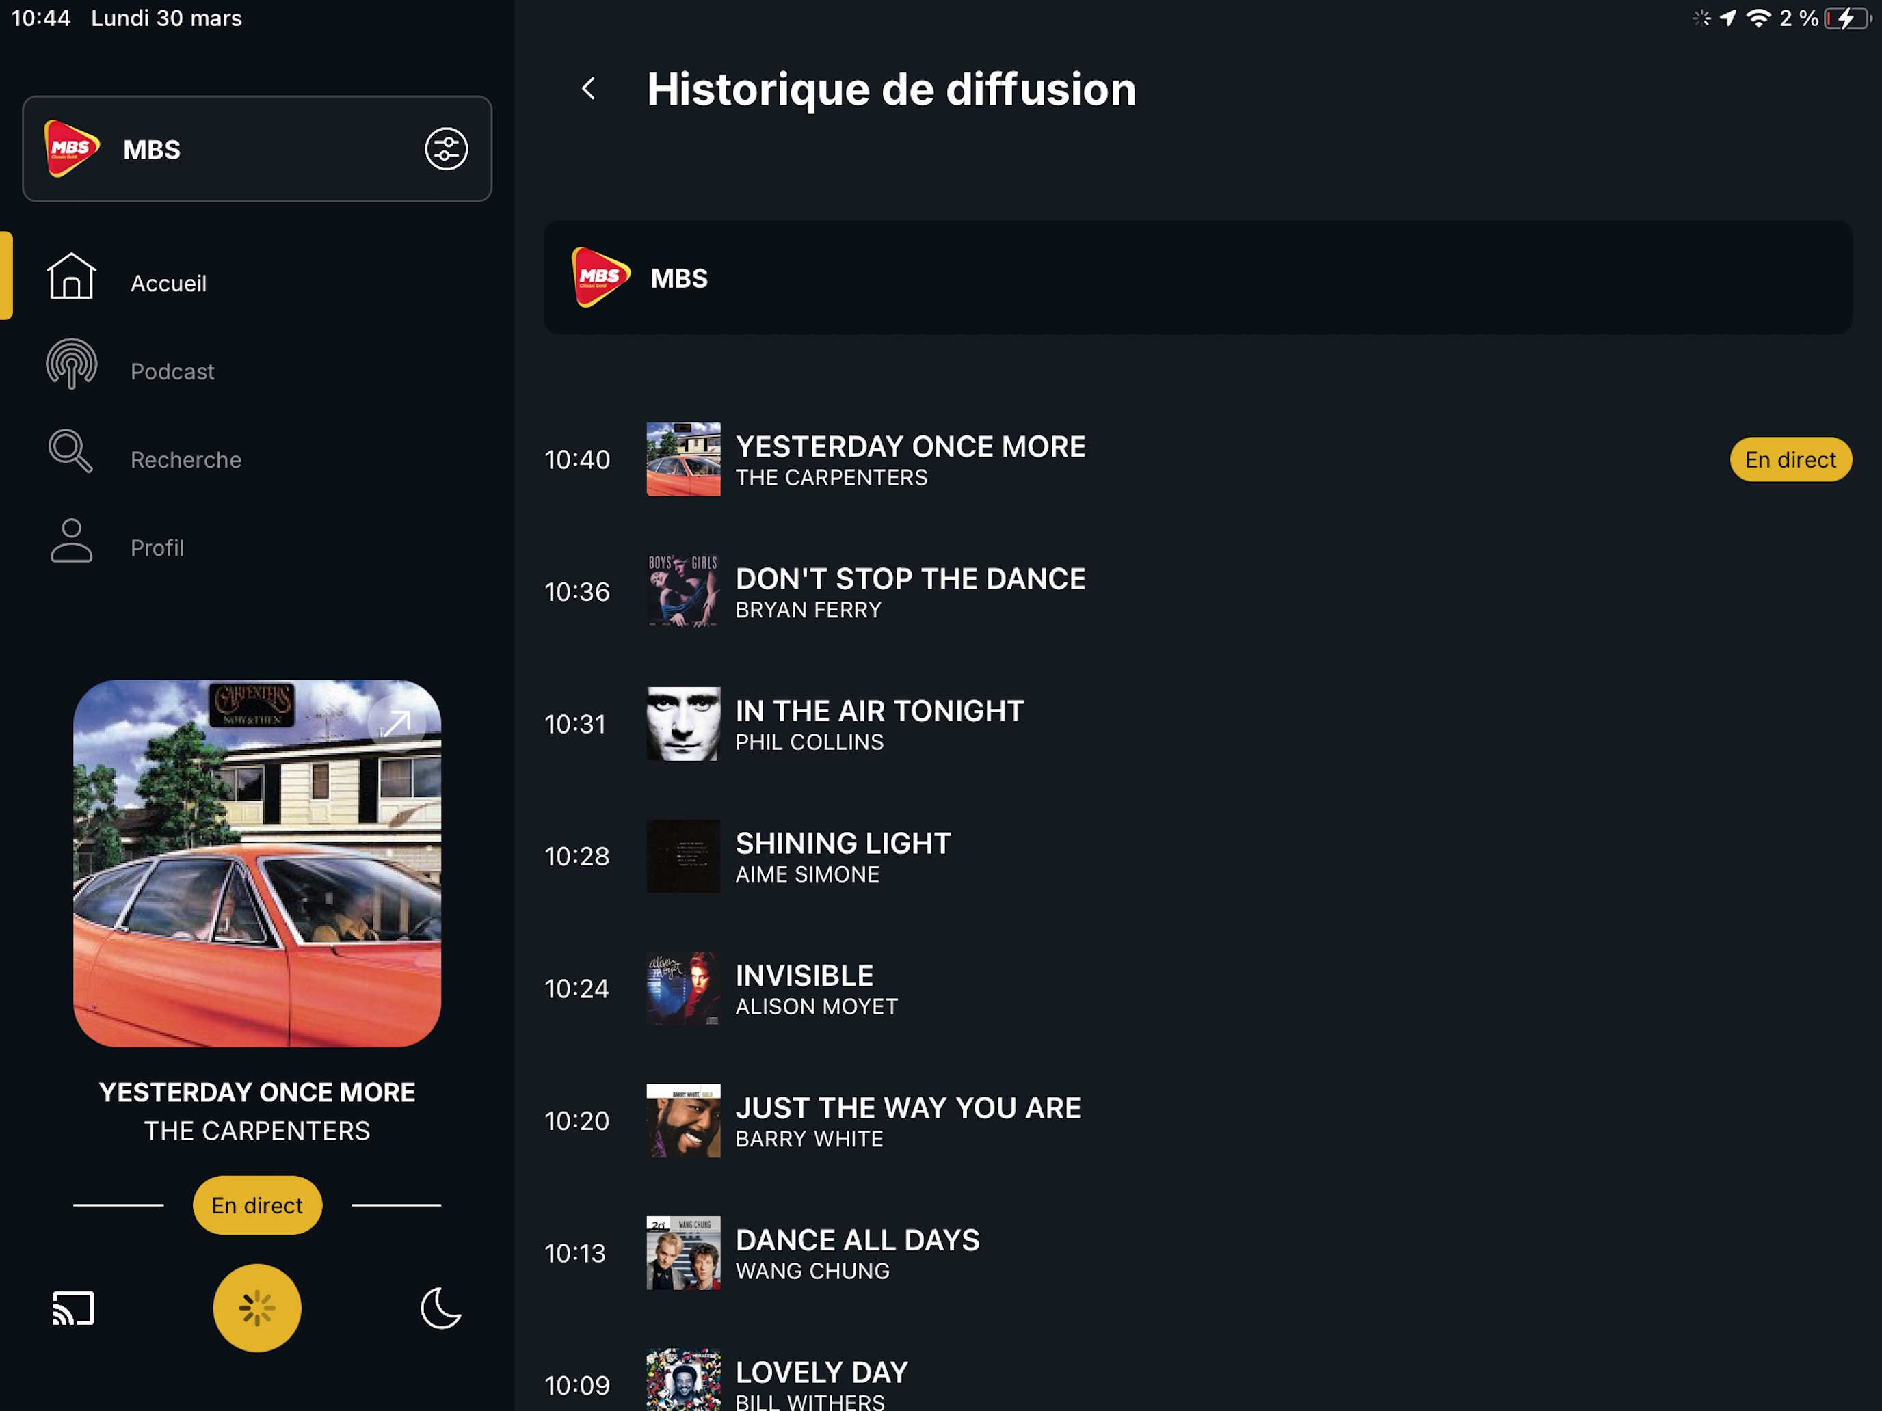Click the 10:13 timestamp
The width and height of the screenshot is (1882, 1411).
575,1253
